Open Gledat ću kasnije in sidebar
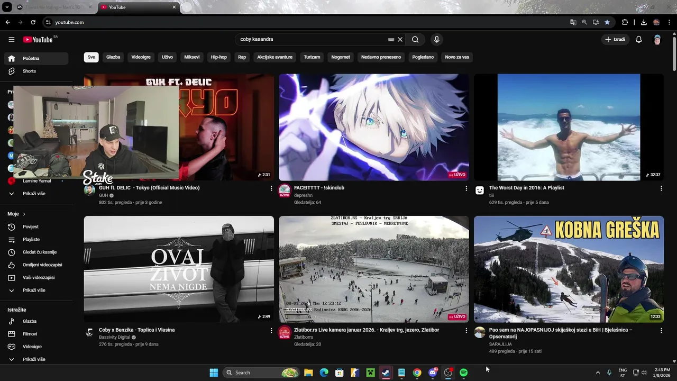Screen dimensions: 677x381 (37, 252)
